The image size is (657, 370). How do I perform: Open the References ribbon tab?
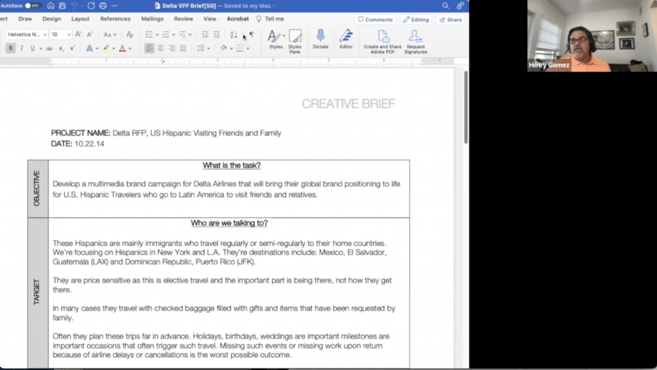pos(115,19)
